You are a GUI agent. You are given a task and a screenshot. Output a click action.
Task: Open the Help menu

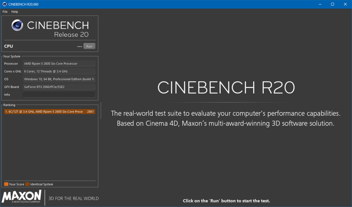point(15,12)
